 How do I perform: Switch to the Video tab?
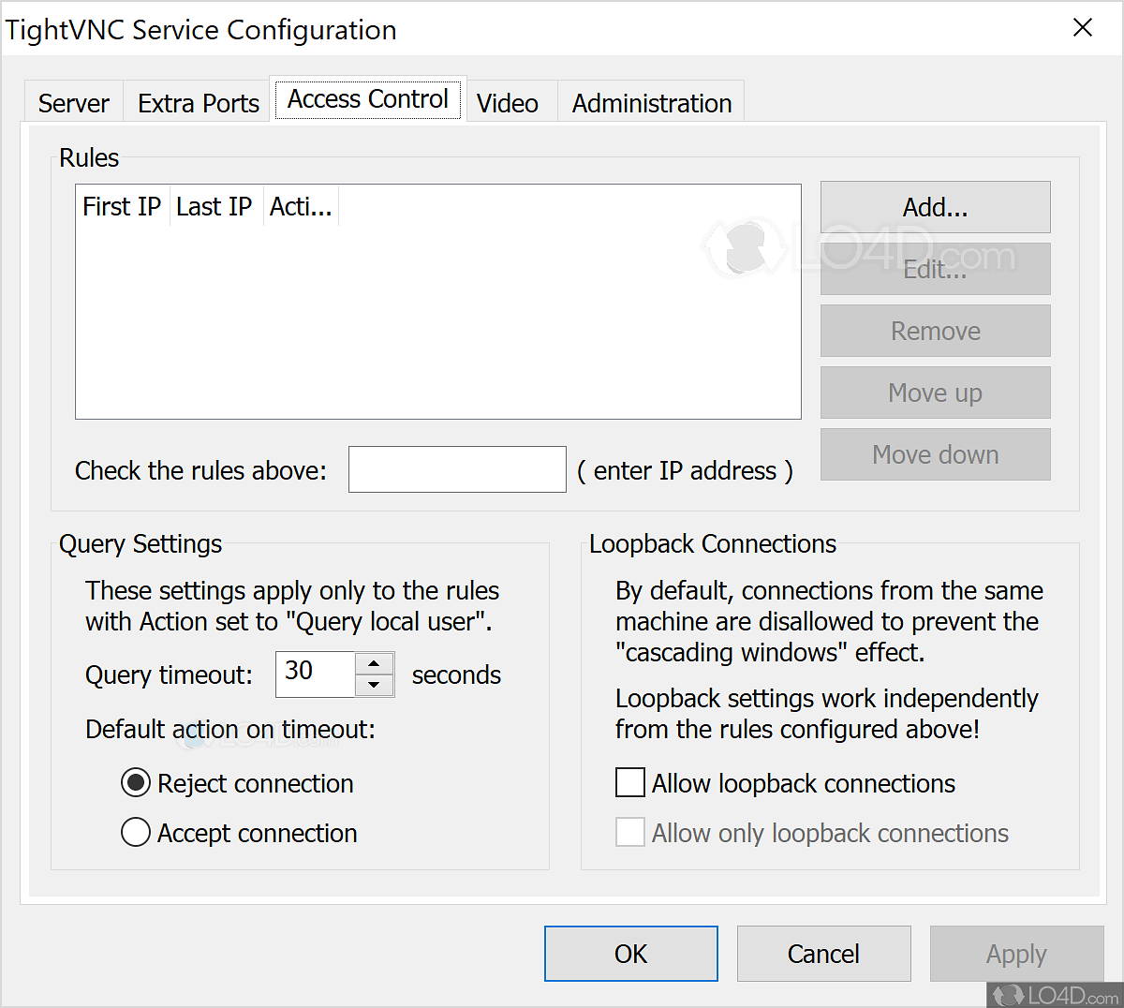[507, 103]
